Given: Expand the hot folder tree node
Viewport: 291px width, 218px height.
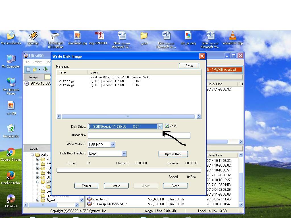Looking at the screenshot, I should (38, 169).
